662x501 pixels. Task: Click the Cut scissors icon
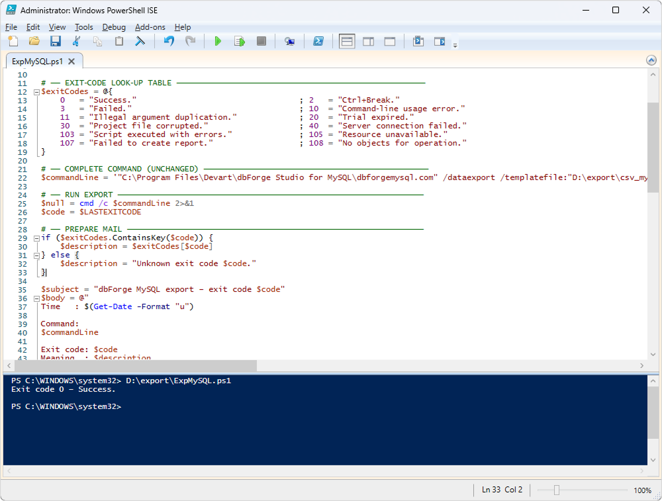(76, 41)
